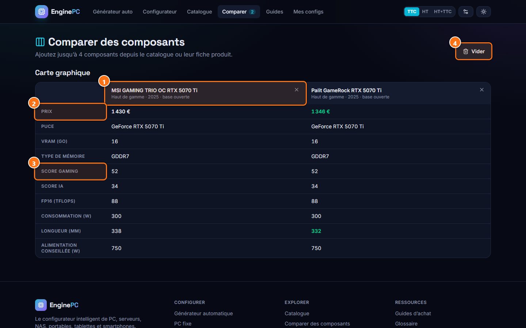This screenshot has width=526, height=328.
Task: Open Comparer des composants footer link
Action: pyautogui.click(x=317, y=324)
